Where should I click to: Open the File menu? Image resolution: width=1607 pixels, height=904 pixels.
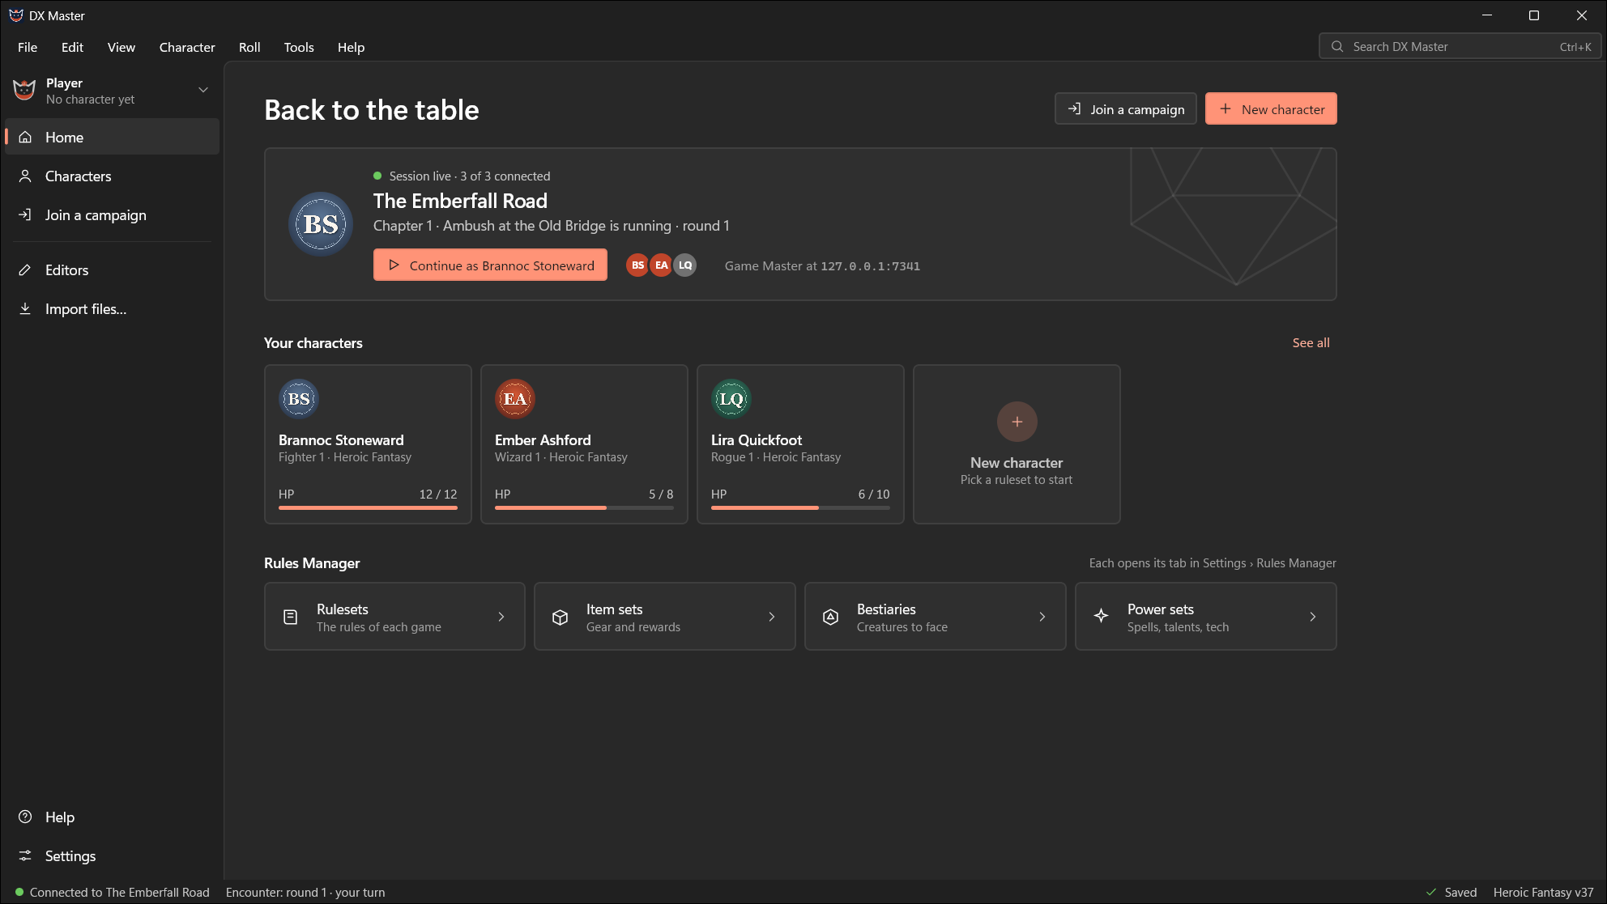28,47
